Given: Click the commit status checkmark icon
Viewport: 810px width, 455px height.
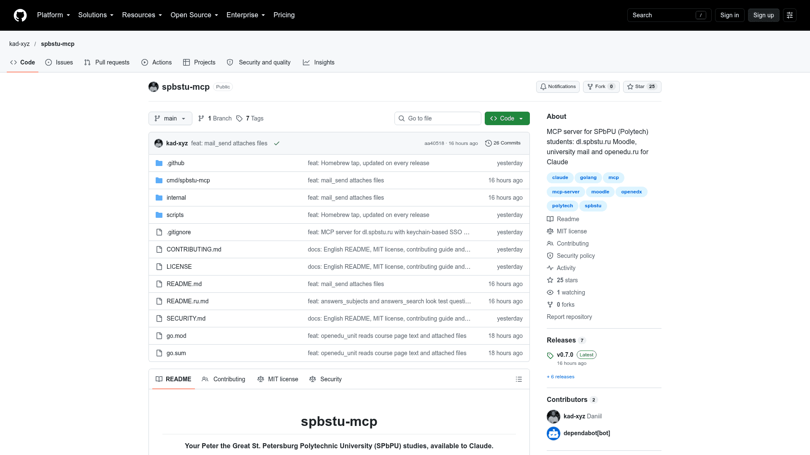Looking at the screenshot, I should point(277,143).
